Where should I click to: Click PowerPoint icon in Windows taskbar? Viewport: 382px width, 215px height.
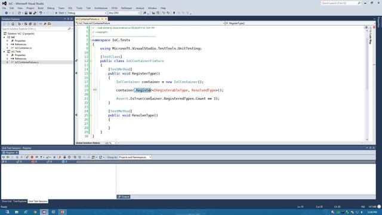62,212
